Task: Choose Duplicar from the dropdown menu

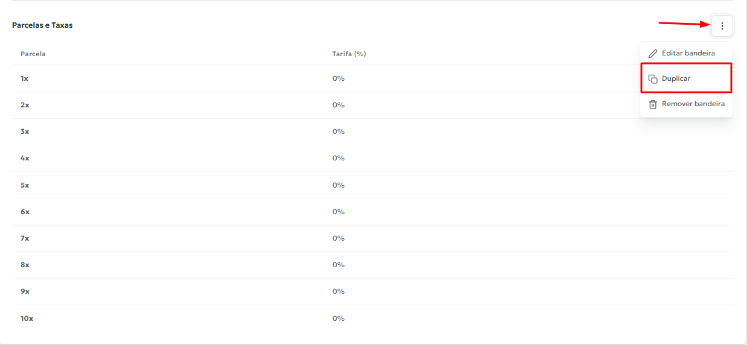Action: [676, 78]
